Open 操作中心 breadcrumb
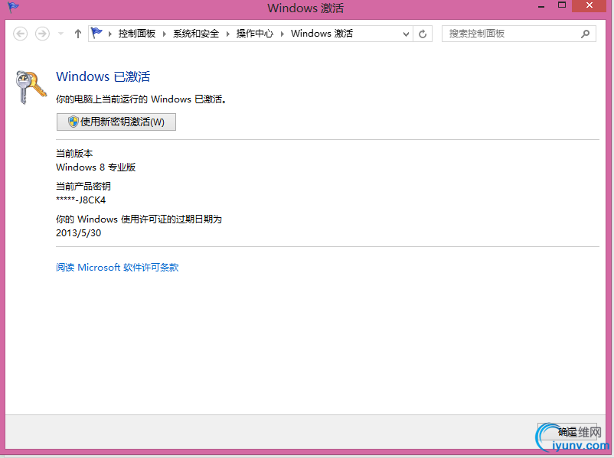614x458 pixels. point(254,34)
